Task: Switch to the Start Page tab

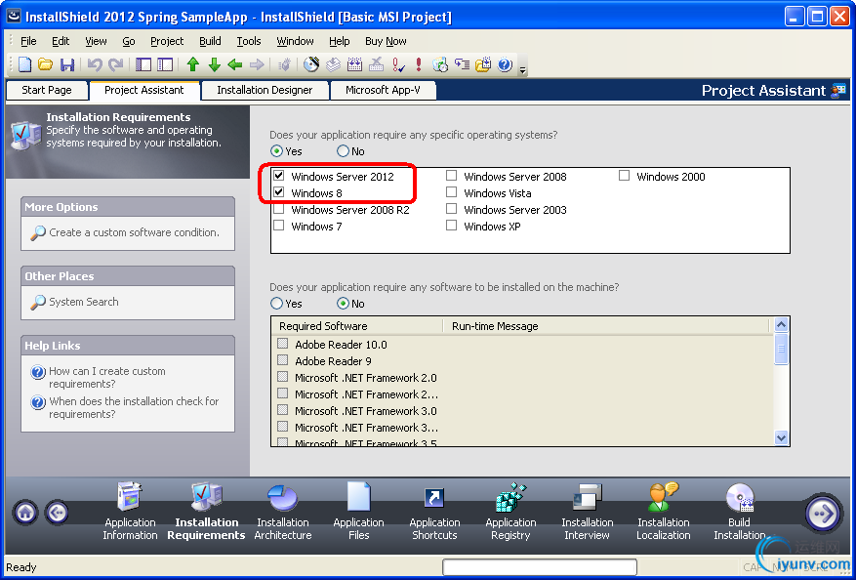Action: (47, 90)
